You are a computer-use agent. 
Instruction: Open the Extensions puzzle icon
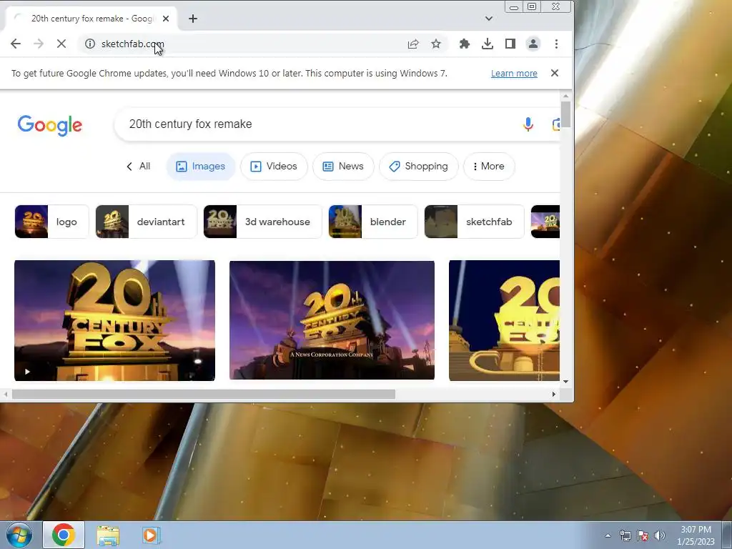(465, 44)
